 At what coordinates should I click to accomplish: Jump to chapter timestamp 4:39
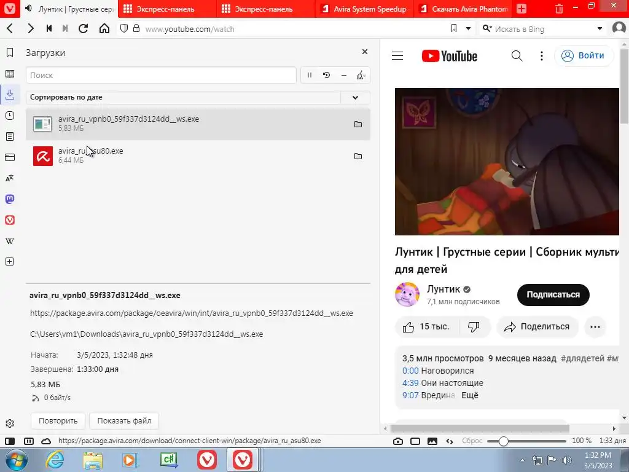click(410, 383)
